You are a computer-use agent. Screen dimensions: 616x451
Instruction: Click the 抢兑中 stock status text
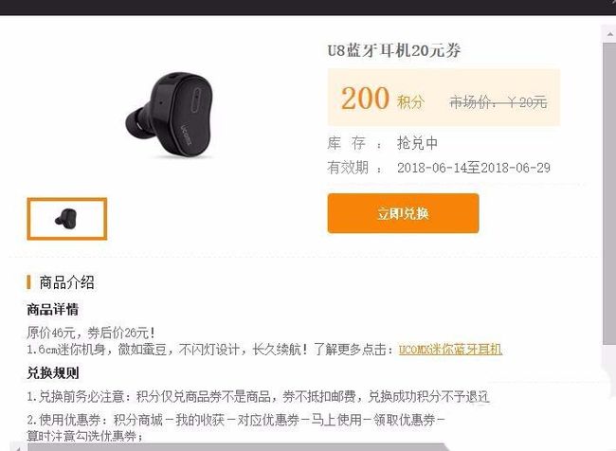click(x=417, y=143)
